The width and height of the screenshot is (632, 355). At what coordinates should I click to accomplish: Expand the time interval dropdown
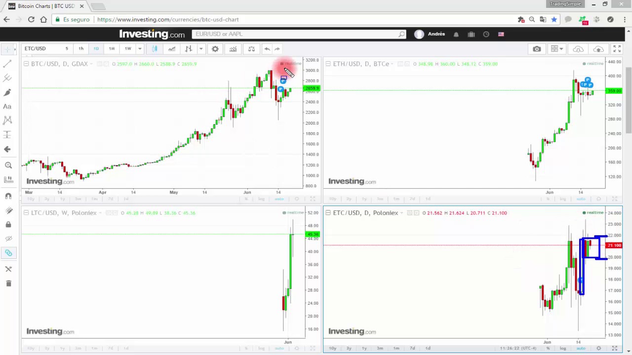(x=140, y=49)
